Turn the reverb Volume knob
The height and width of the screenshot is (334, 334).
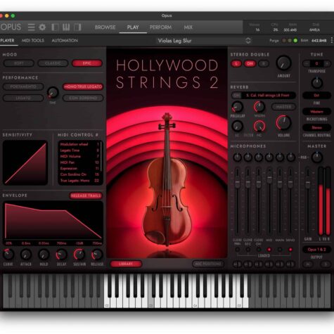click(x=283, y=123)
